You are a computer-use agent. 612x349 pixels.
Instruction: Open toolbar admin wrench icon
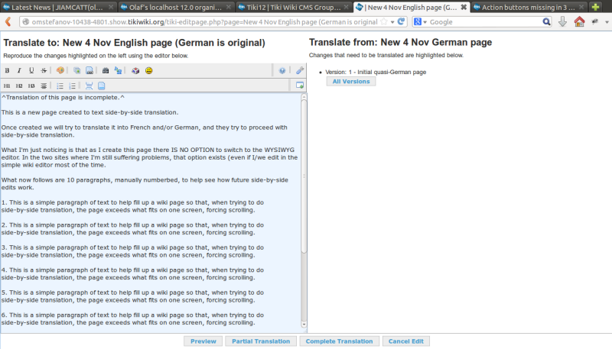pos(300,70)
